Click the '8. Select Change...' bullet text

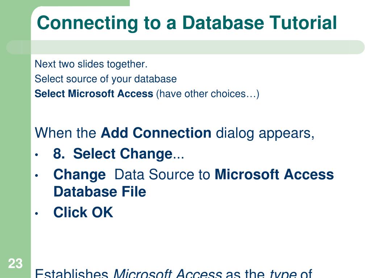pyautogui.click(x=118, y=154)
